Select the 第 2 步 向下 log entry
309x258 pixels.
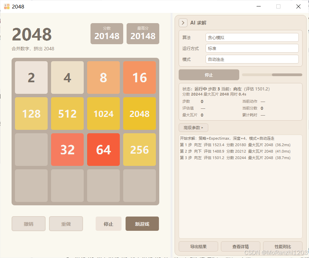(x=235, y=151)
